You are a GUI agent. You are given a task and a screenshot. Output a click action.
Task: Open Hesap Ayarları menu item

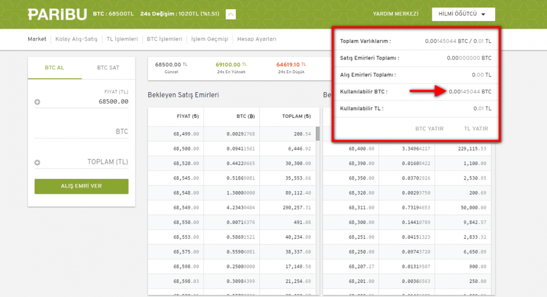click(257, 39)
